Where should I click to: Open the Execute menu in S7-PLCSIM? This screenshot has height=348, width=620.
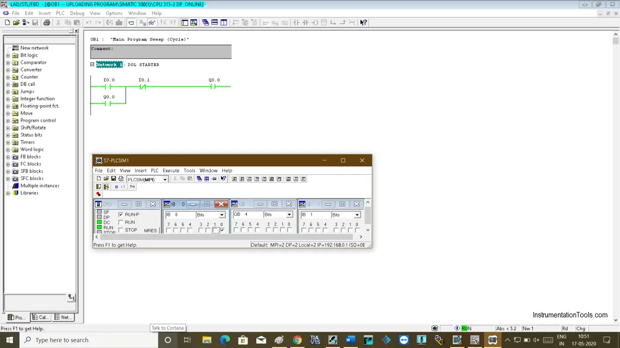[x=171, y=171]
